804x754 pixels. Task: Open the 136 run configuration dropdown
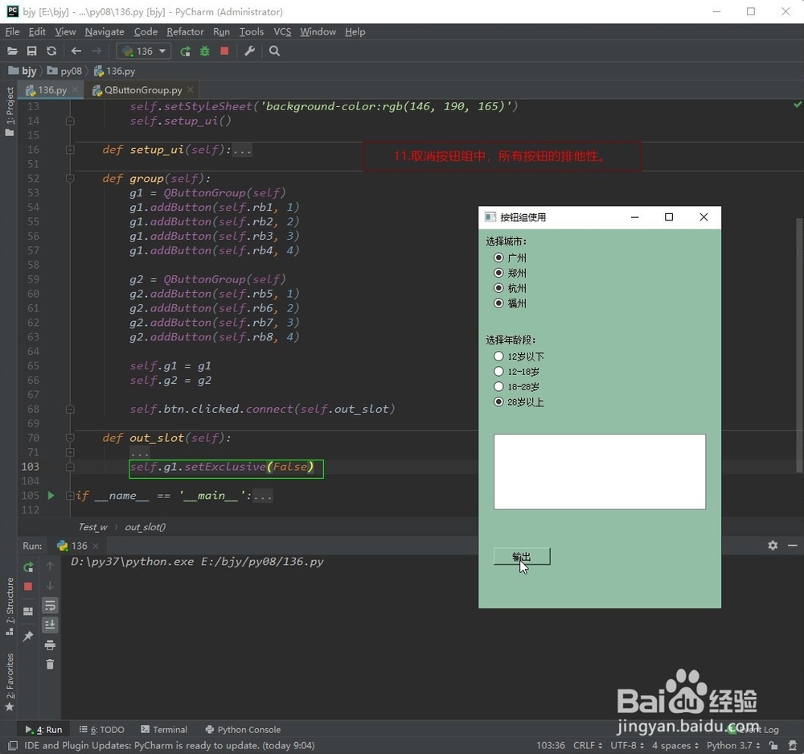click(x=144, y=51)
